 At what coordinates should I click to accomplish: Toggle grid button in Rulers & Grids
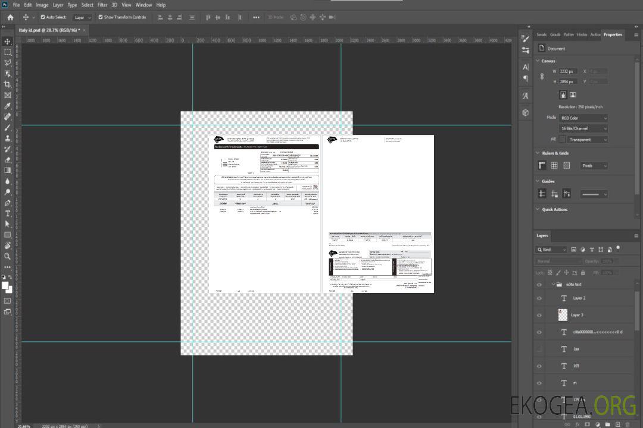[554, 165]
